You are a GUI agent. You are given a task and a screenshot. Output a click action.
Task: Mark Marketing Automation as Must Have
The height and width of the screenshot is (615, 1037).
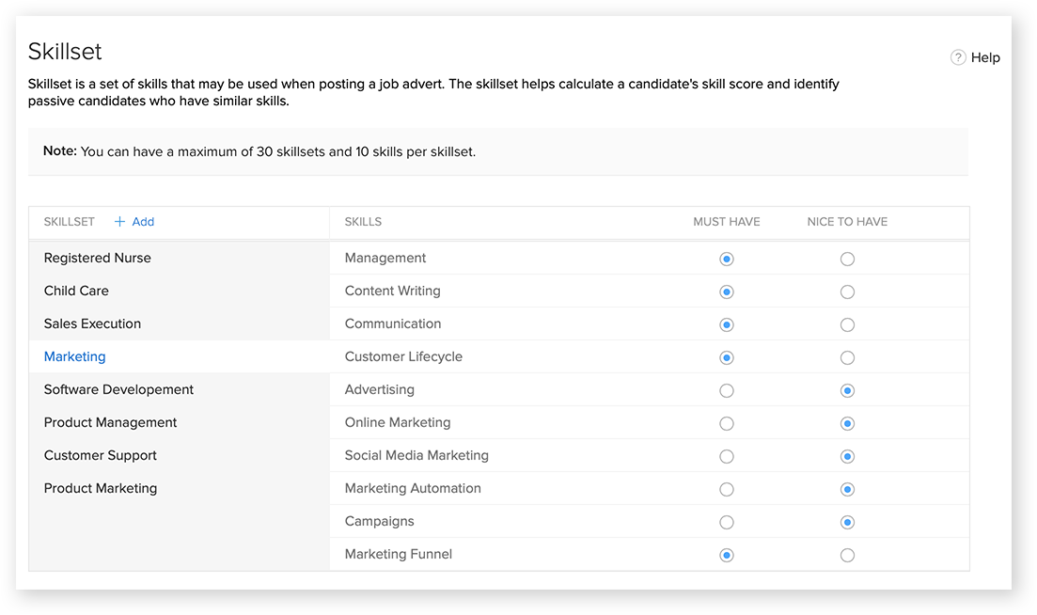(726, 489)
